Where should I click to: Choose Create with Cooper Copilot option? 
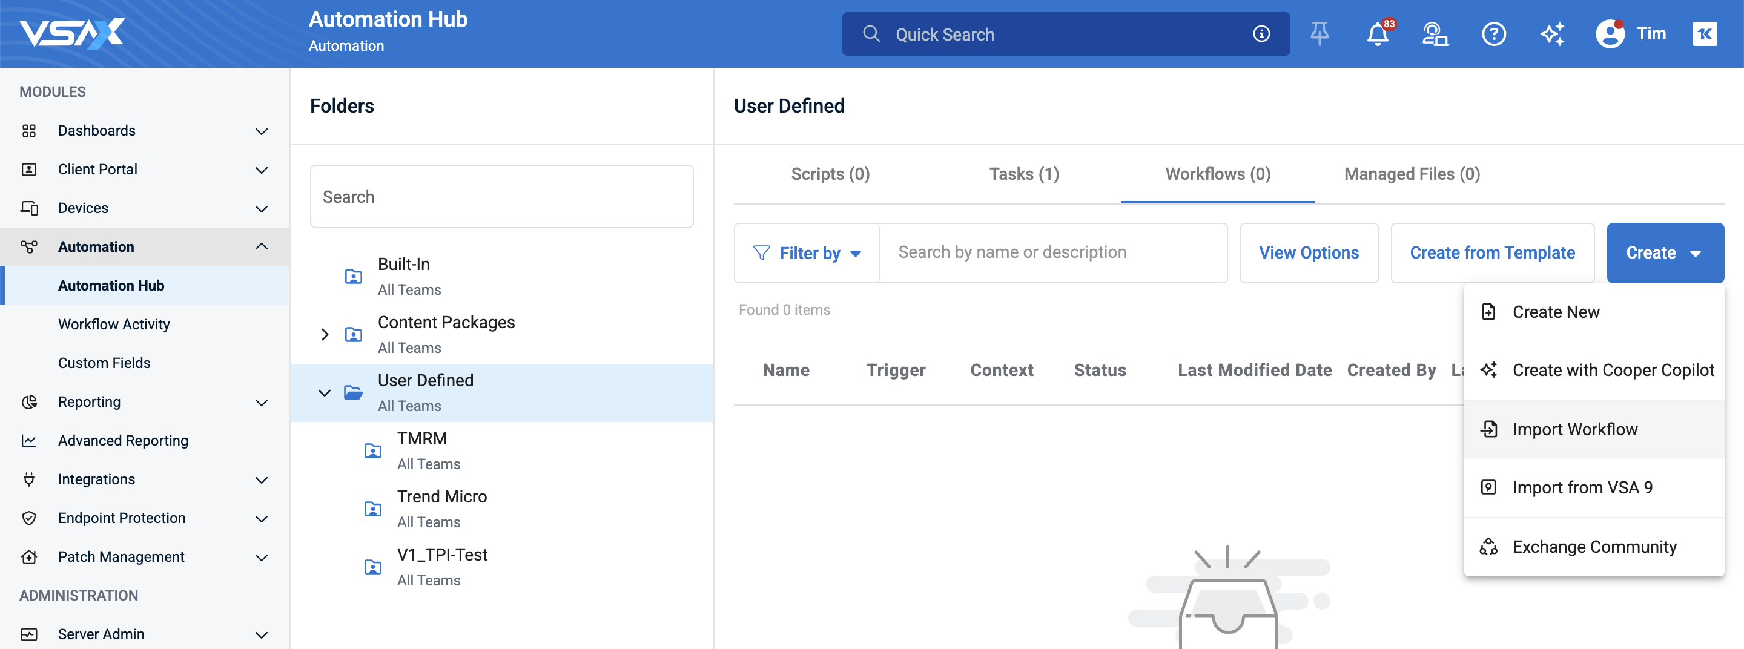tap(1612, 370)
